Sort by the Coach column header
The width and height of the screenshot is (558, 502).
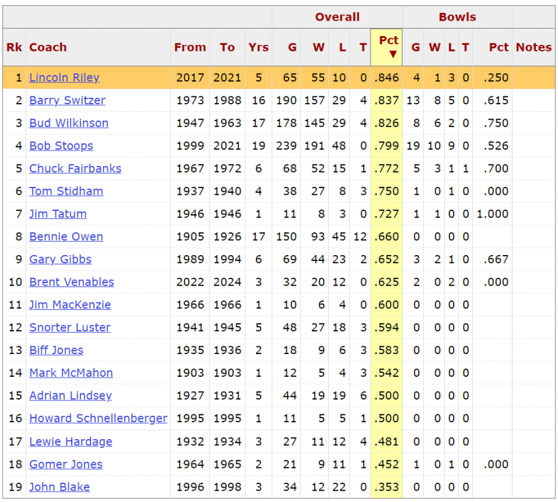click(x=48, y=48)
